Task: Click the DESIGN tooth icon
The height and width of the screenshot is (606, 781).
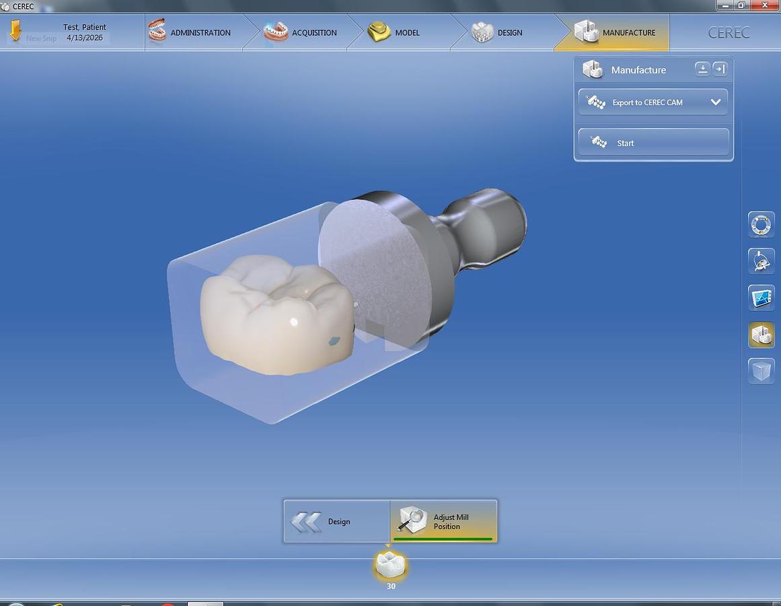Action: pyautogui.click(x=482, y=32)
